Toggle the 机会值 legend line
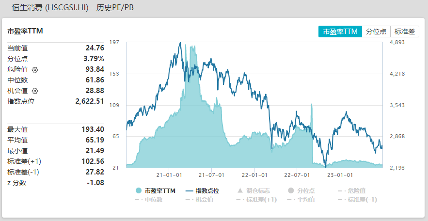This screenshot has width=428, height=221. click(199, 200)
